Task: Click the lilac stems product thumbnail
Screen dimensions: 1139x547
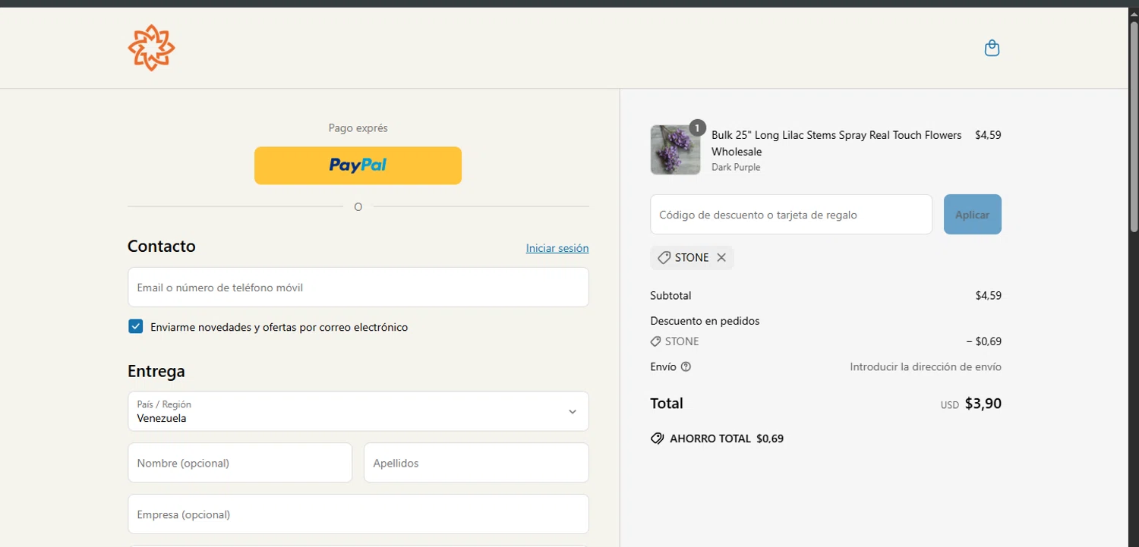Action: coord(675,150)
